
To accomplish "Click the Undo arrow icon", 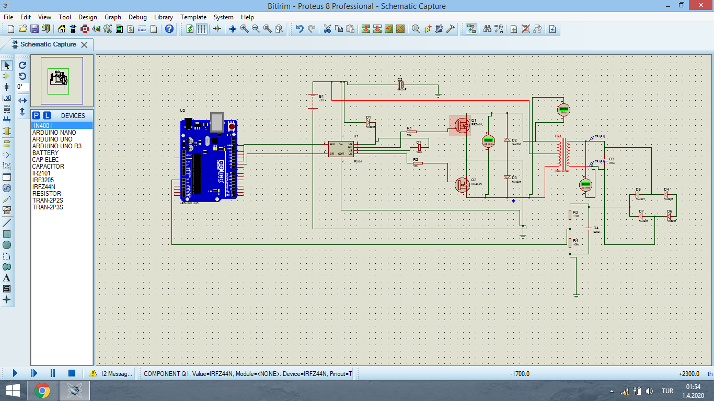I will click(300, 29).
